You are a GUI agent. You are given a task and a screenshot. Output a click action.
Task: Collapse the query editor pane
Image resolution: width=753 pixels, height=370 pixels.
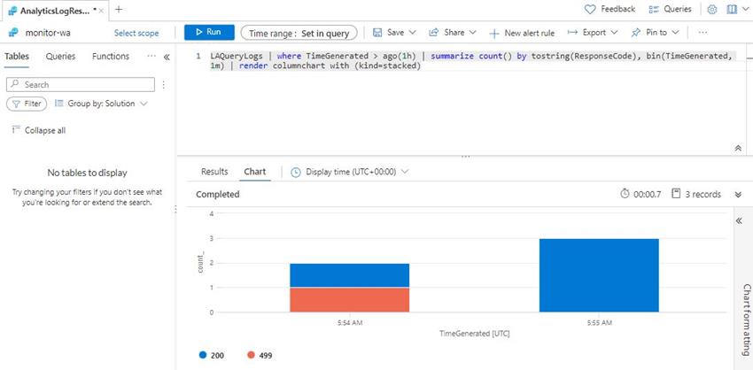738,149
